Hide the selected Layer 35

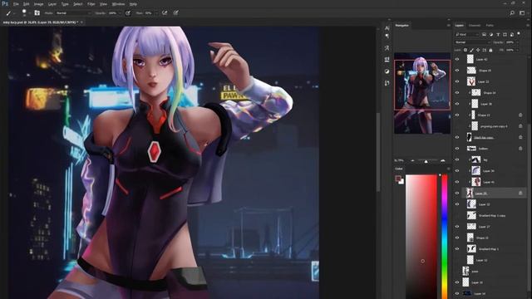tap(457, 194)
